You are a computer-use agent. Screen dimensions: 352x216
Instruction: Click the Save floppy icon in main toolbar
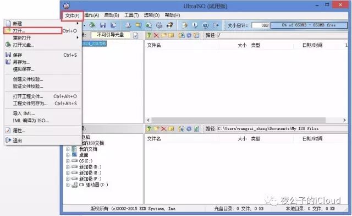103,25
